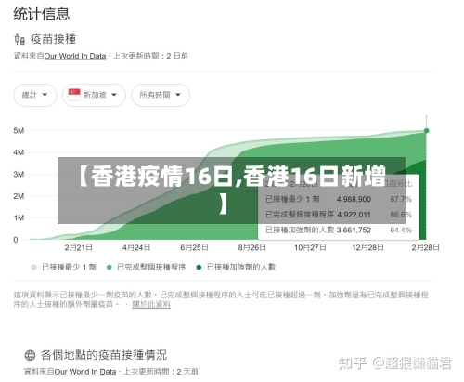Click the 香港疫情16日 overlay banner

231,191
